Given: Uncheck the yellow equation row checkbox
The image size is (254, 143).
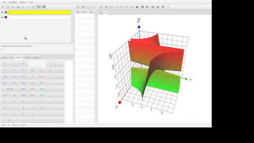Looking at the screenshot, I should tap(2, 12).
